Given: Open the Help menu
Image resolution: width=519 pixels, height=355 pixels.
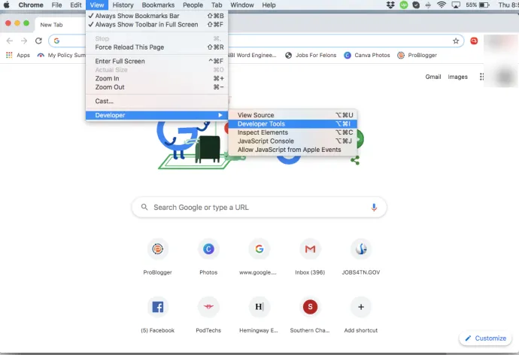Looking at the screenshot, I should coord(269,5).
